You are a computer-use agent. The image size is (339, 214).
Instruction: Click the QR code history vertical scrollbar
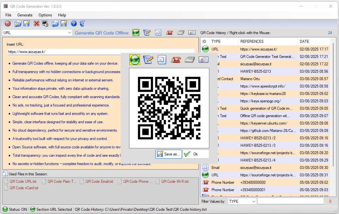point(333,105)
